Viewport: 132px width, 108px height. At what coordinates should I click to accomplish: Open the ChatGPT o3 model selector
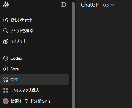[x=98, y=5]
